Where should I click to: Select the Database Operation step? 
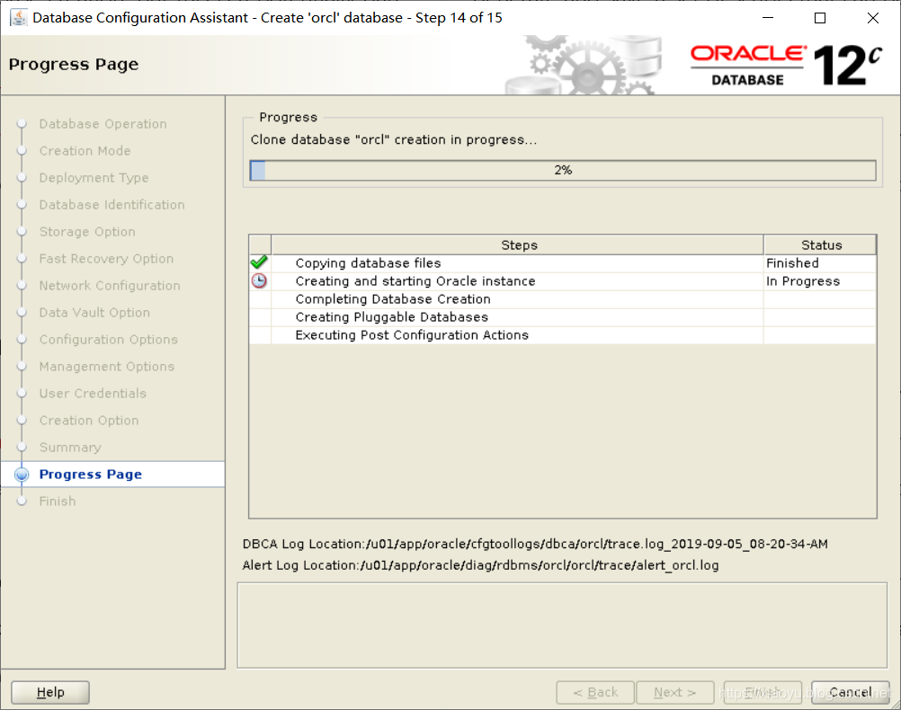coord(103,124)
